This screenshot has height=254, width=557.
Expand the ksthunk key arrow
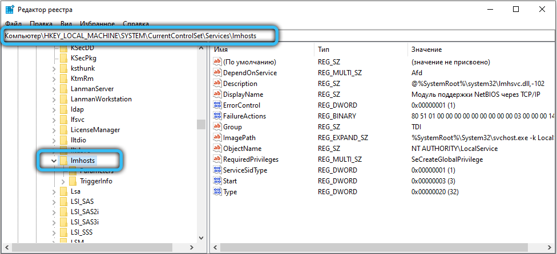tap(54, 68)
